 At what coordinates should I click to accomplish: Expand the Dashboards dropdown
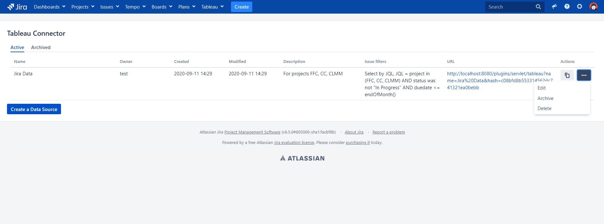coord(50,7)
